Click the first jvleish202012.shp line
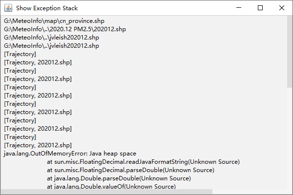The image size is (293, 195). point(51,38)
